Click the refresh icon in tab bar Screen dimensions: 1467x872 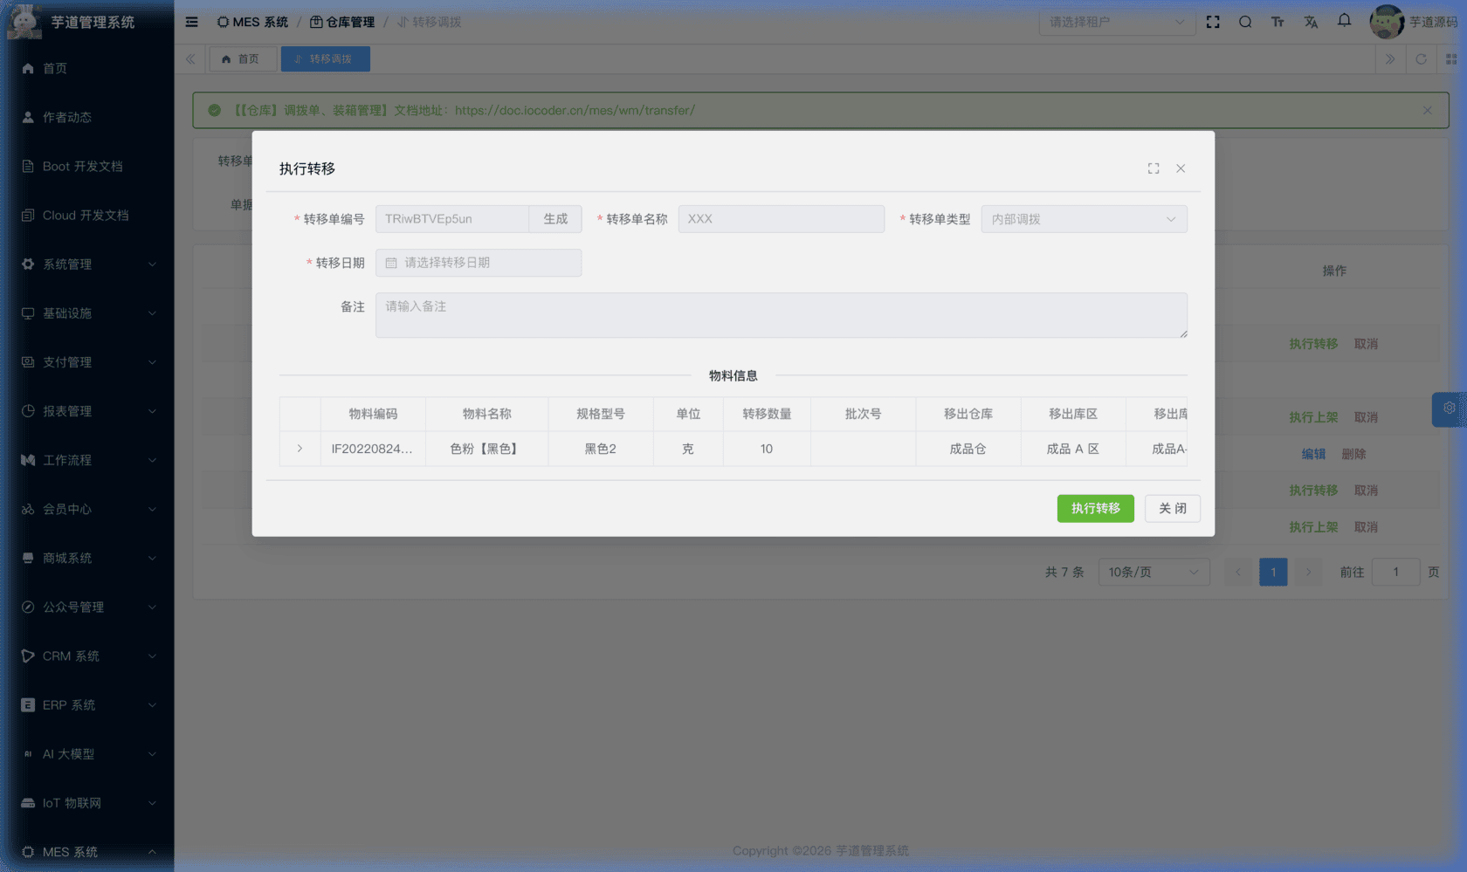pyautogui.click(x=1421, y=59)
